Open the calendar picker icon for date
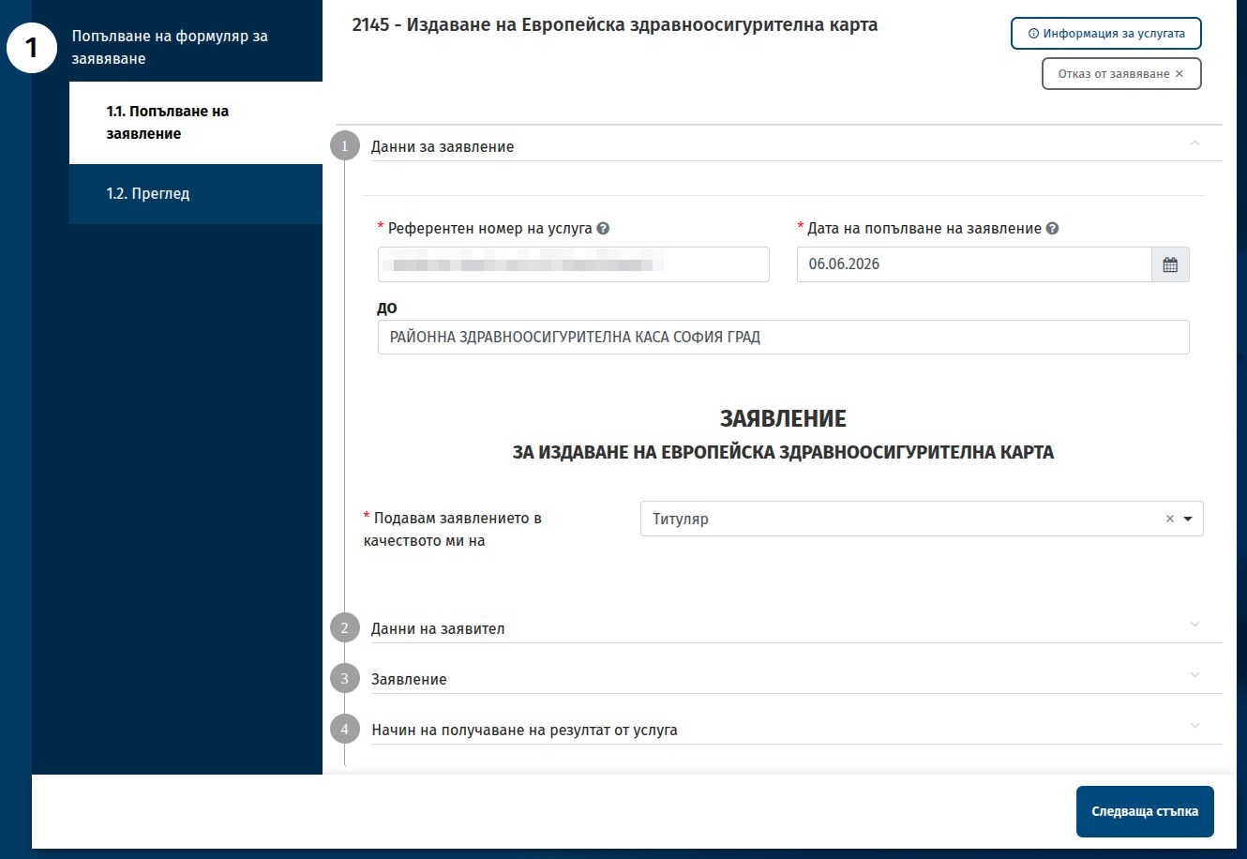Image resolution: width=1247 pixels, height=859 pixels. 1170,264
